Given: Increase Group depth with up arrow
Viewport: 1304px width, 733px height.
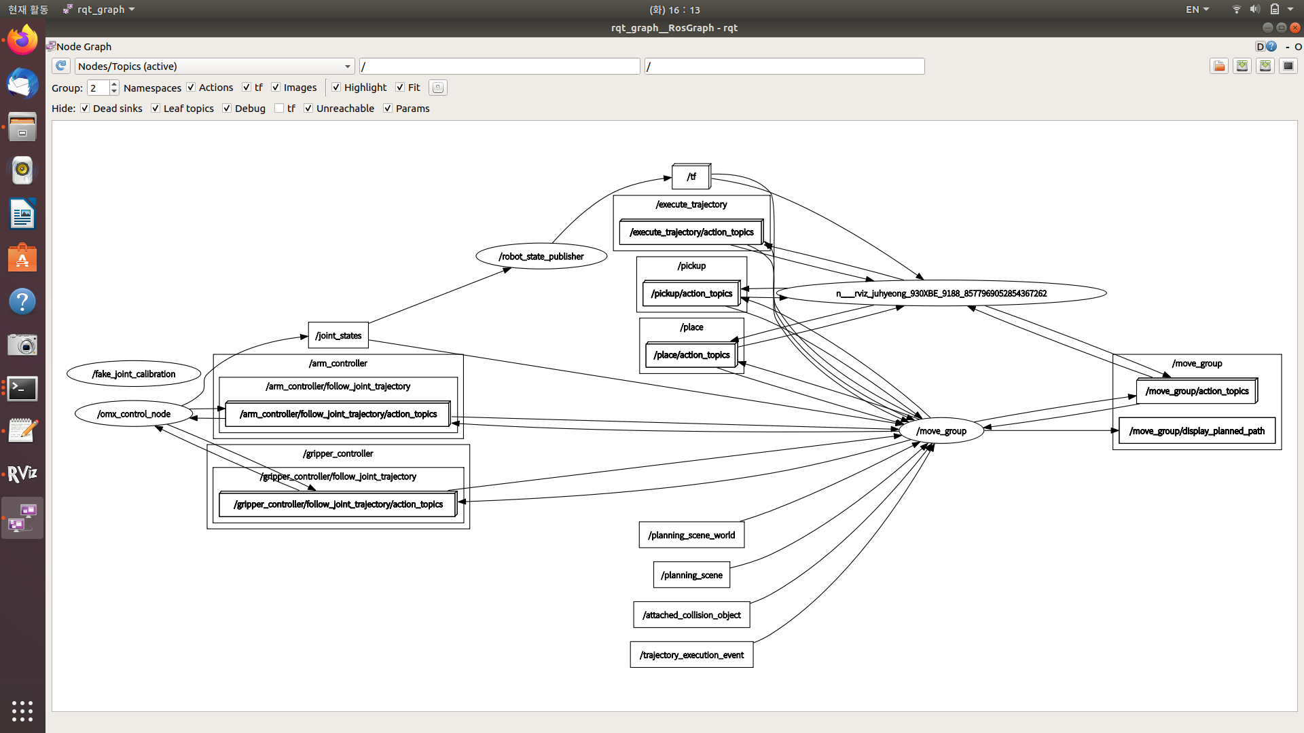Looking at the screenshot, I should coord(114,84).
